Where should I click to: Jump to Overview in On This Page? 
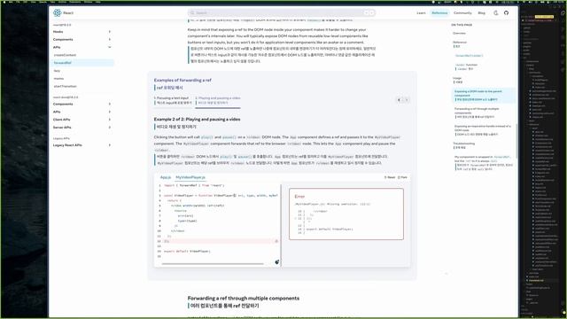[x=459, y=33]
